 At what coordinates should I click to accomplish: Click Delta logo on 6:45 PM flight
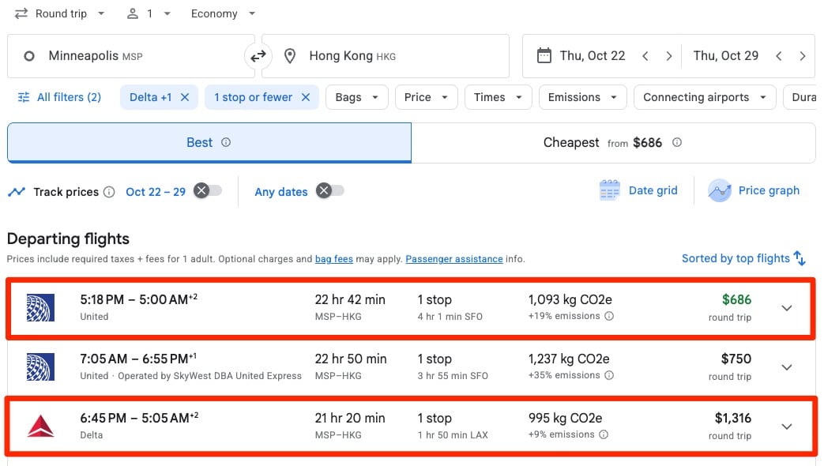pos(40,426)
